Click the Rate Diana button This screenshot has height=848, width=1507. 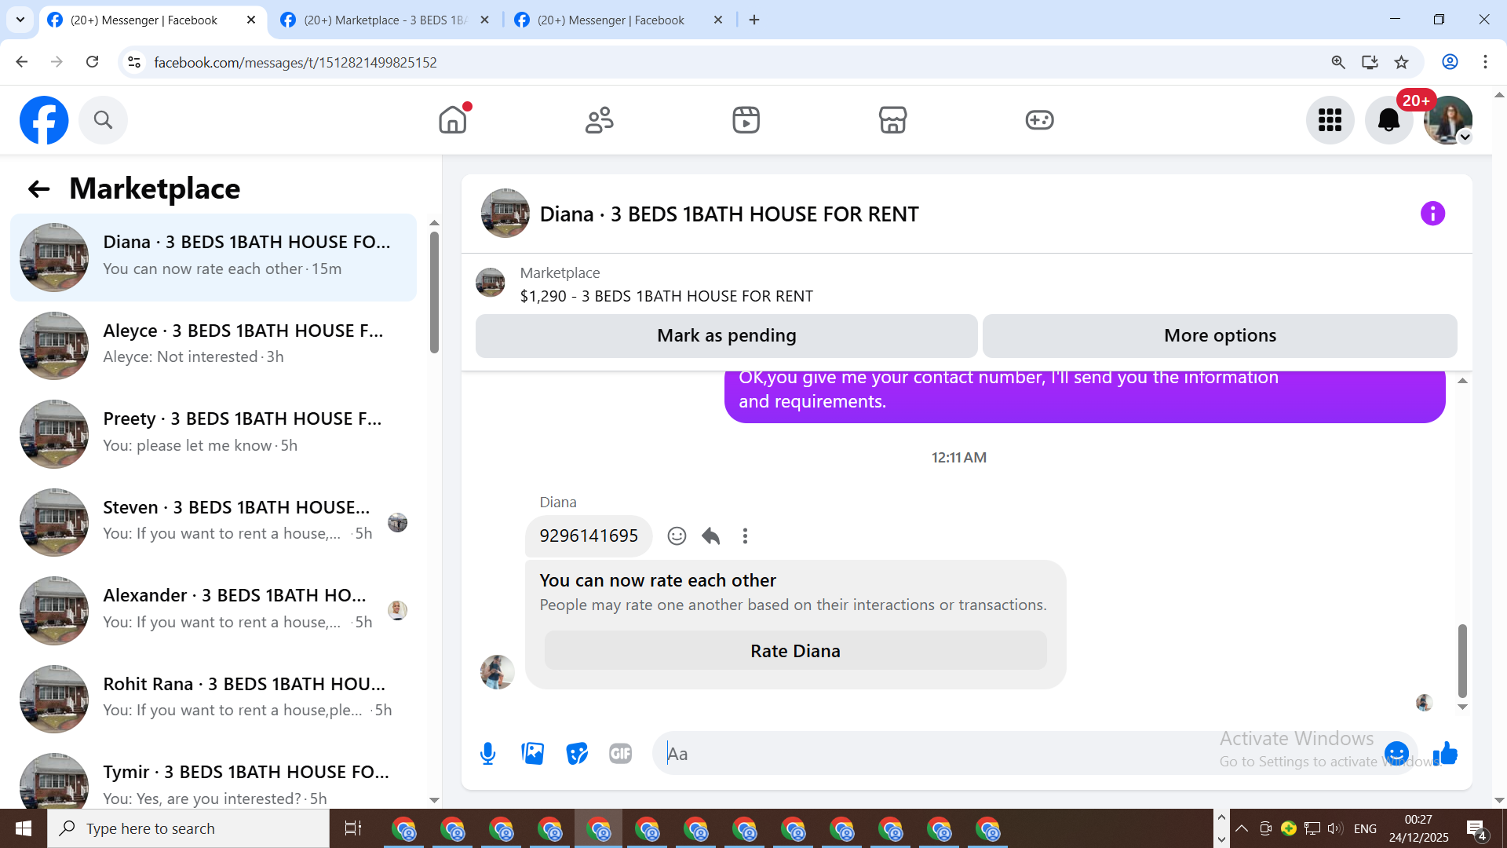click(795, 651)
